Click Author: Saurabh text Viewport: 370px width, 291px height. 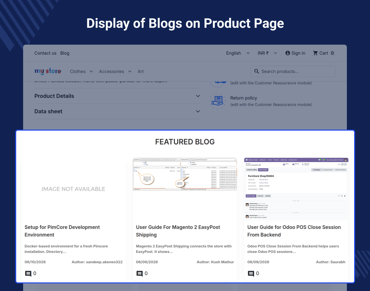(331, 262)
